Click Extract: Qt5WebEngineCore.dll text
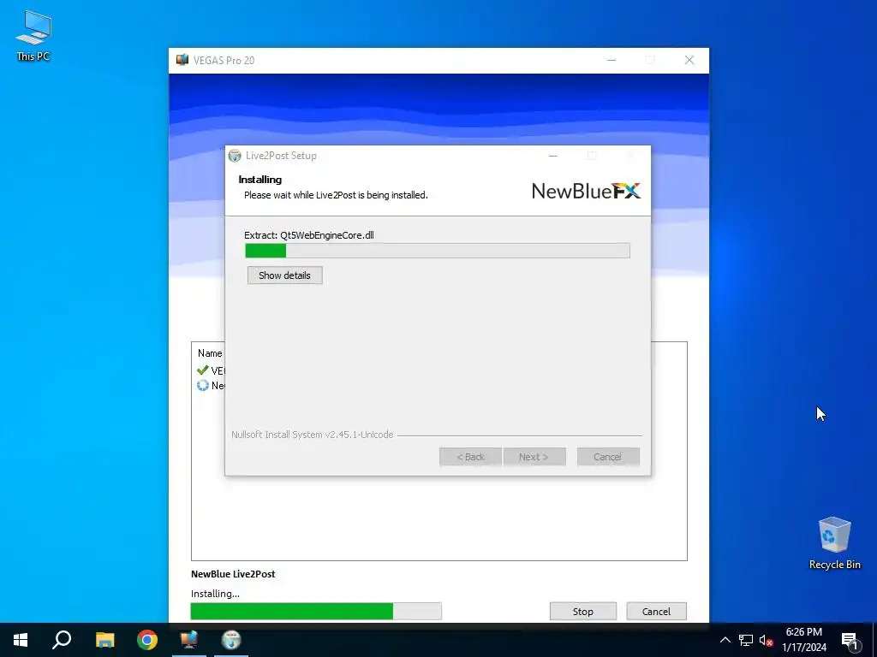The image size is (877, 657). coord(308,235)
